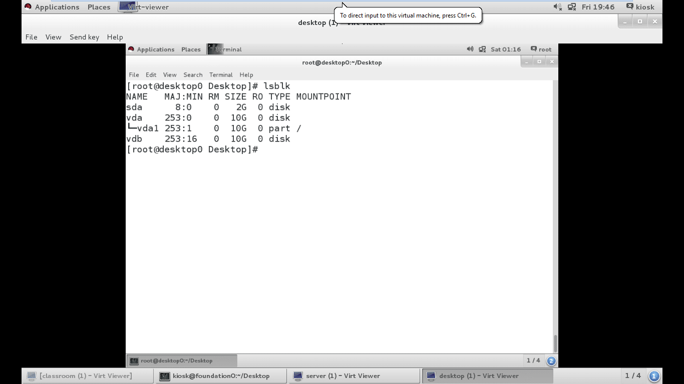Switch to kiosk@foundation0 terminal window
The image size is (684, 384).
click(x=221, y=376)
